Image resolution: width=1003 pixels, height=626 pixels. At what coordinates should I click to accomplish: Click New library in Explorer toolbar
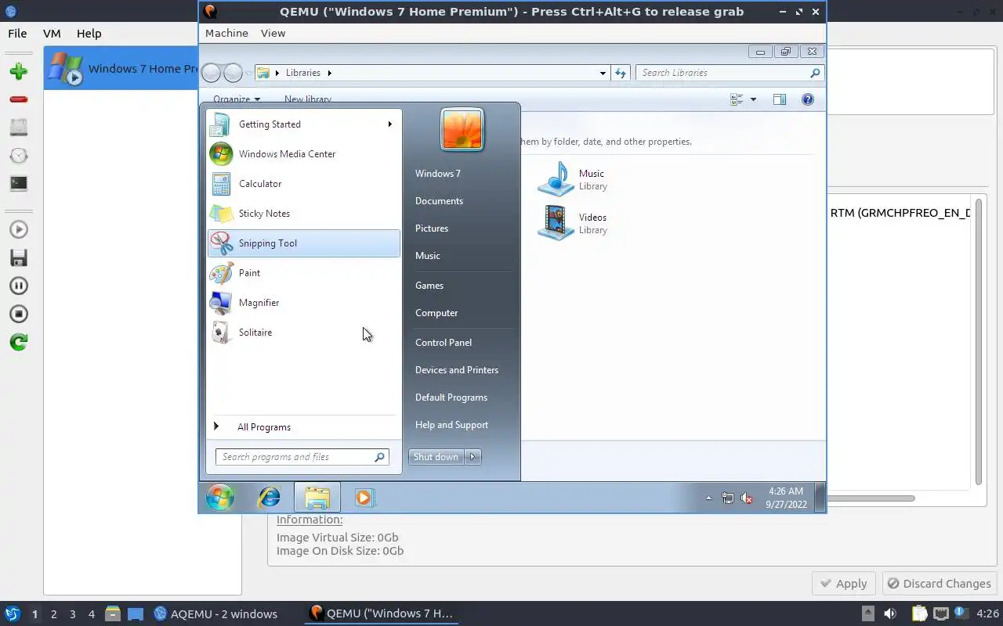pyautogui.click(x=307, y=99)
